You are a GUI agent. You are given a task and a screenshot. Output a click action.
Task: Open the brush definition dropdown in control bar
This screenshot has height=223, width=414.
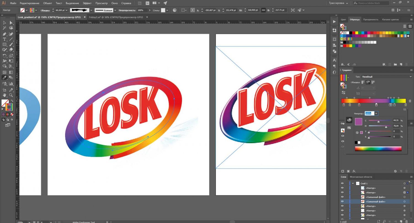pos(91,10)
